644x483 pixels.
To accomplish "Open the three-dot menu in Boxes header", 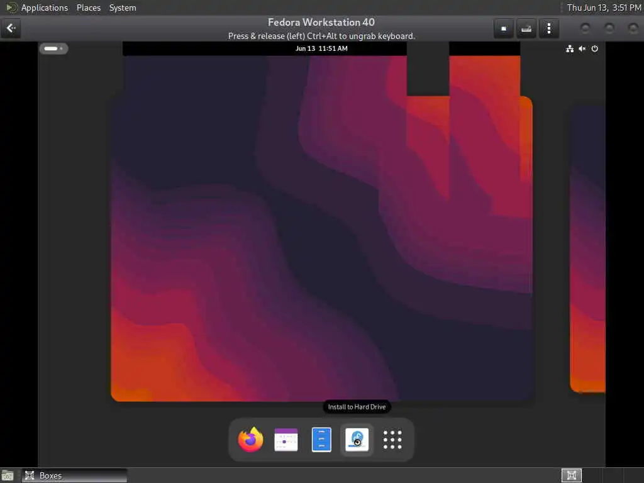I will (x=548, y=29).
